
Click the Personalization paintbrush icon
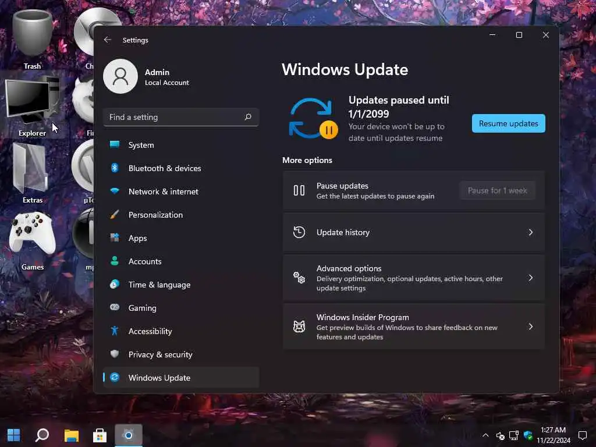pyautogui.click(x=115, y=214)
